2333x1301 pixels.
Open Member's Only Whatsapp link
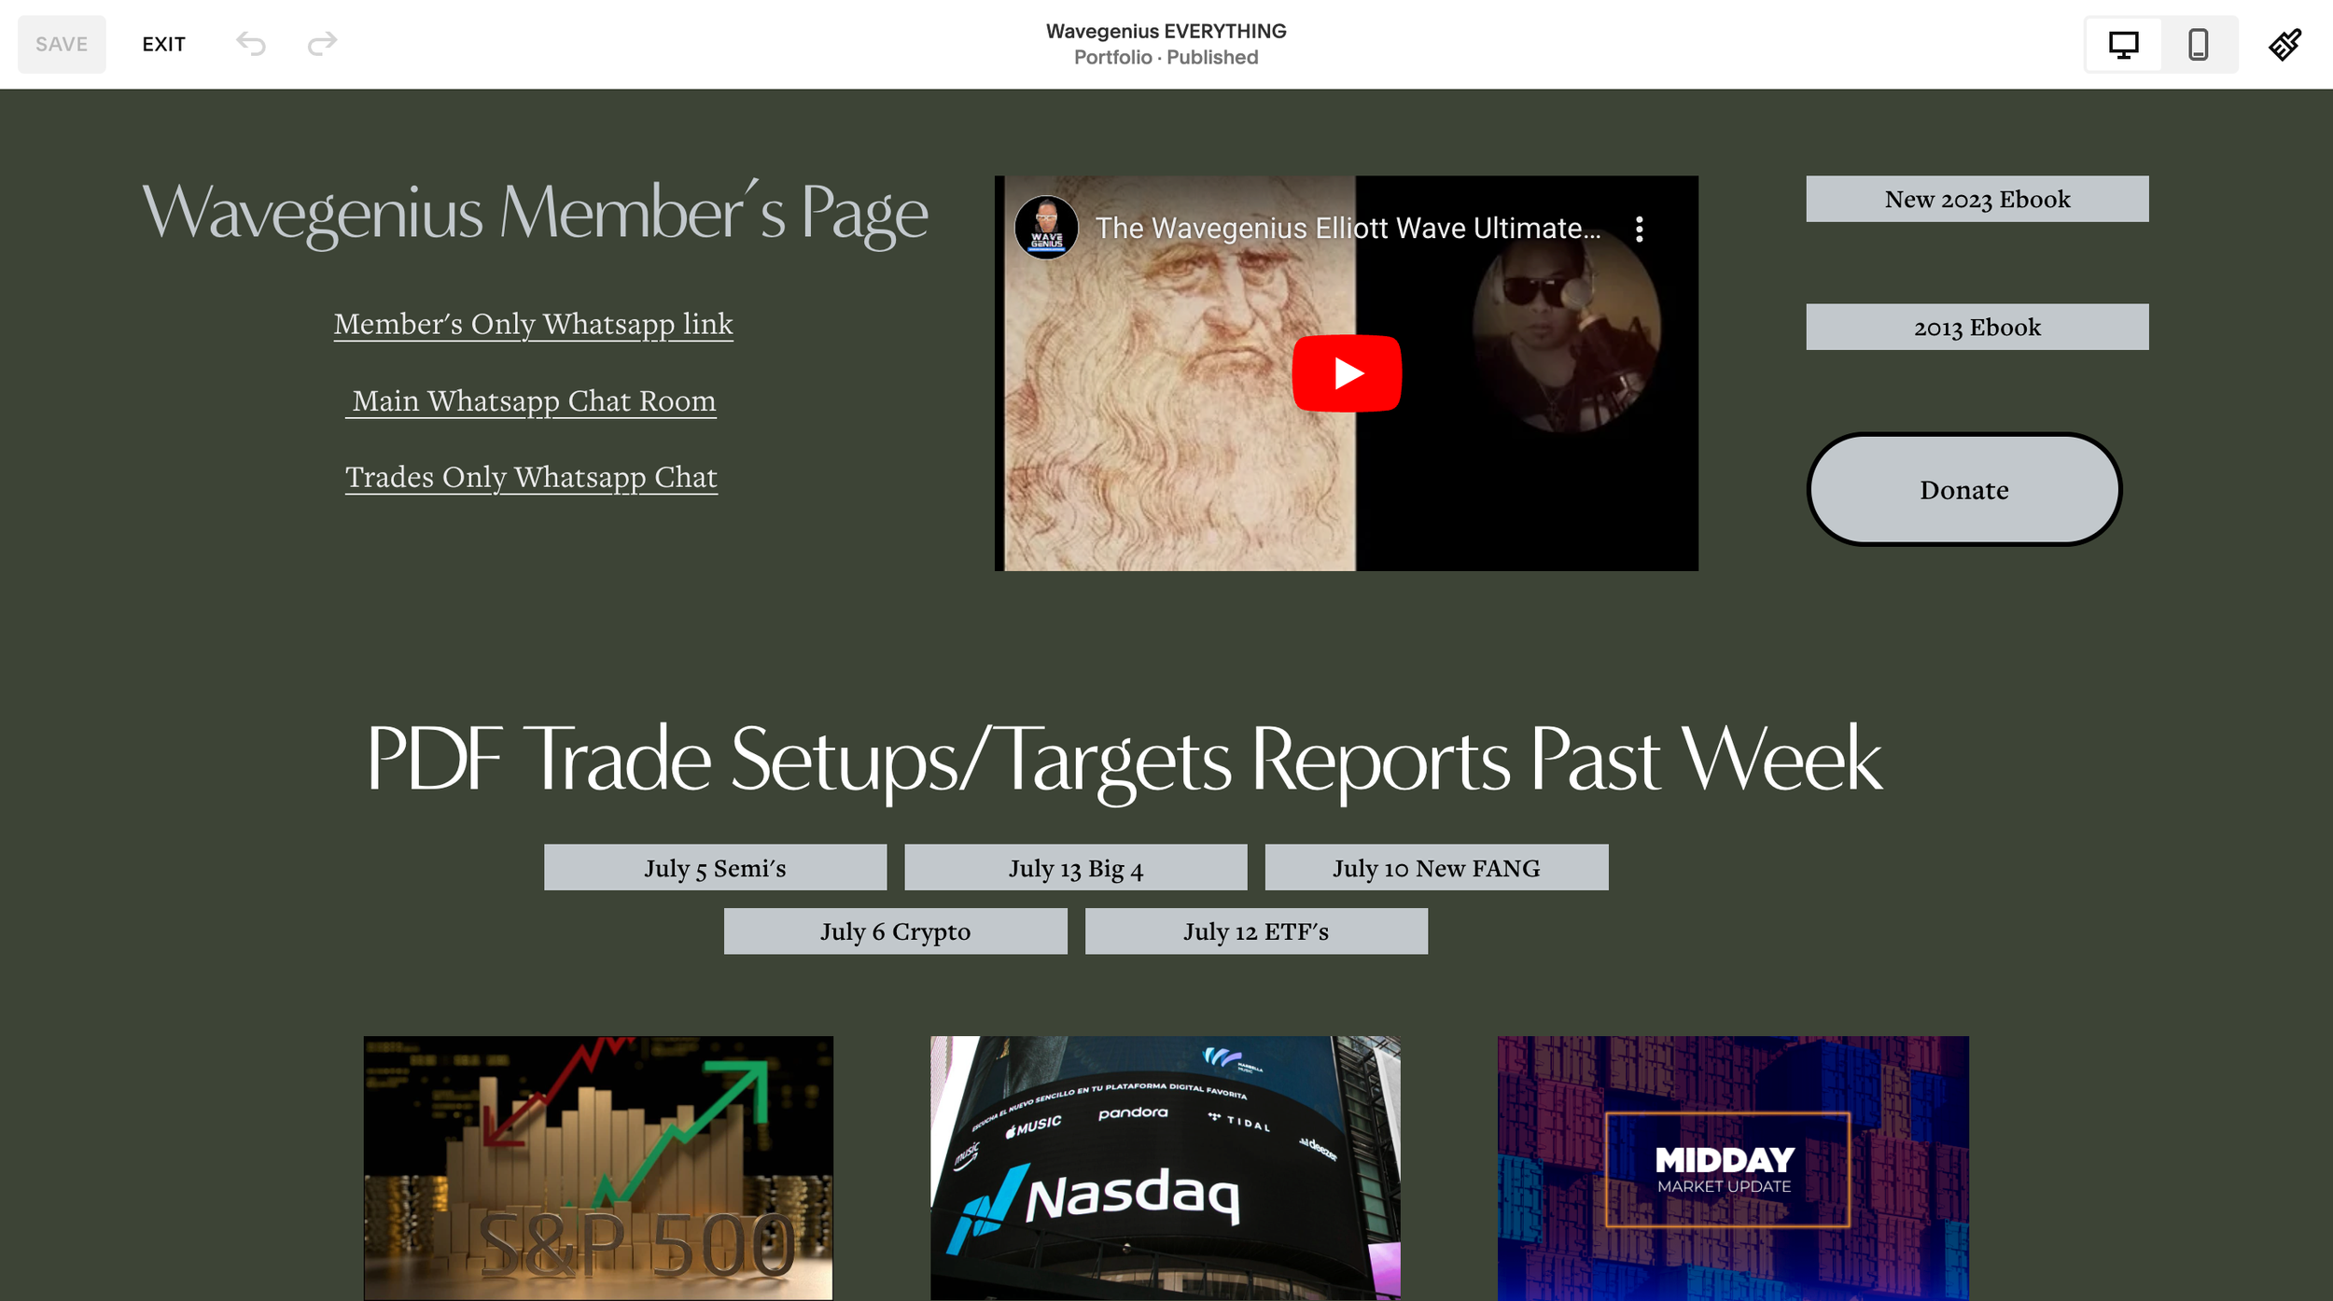[533, 324]
